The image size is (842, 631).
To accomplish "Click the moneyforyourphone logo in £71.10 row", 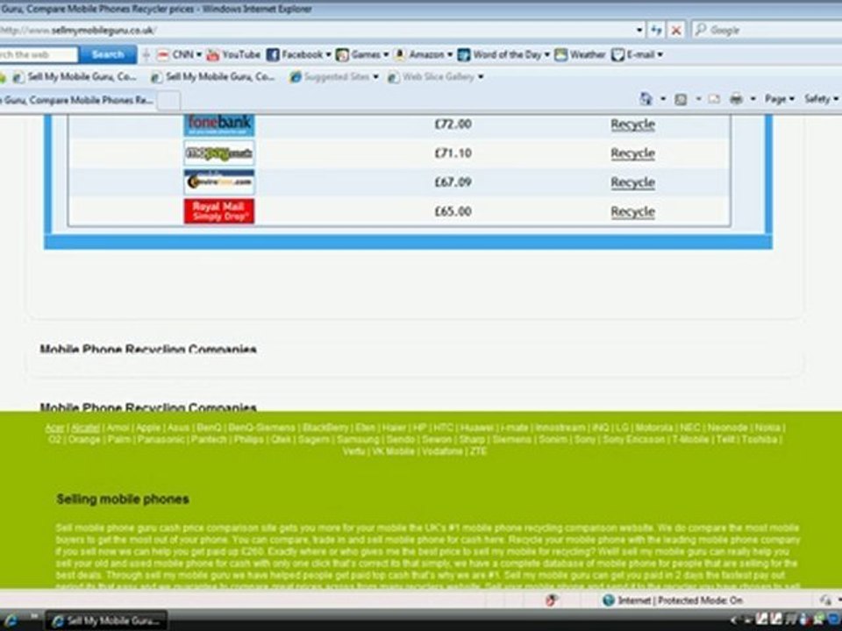I will click(x=219, y=153).
